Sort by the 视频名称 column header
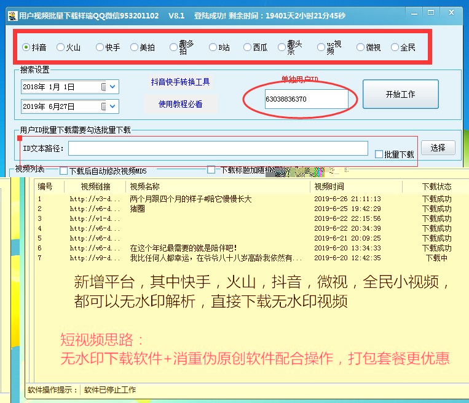The height and width of the screenshot is (403, 469). (145, 186)
